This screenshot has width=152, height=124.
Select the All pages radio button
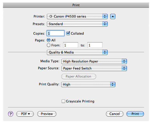pyautogui.click(x=49, y=40)
